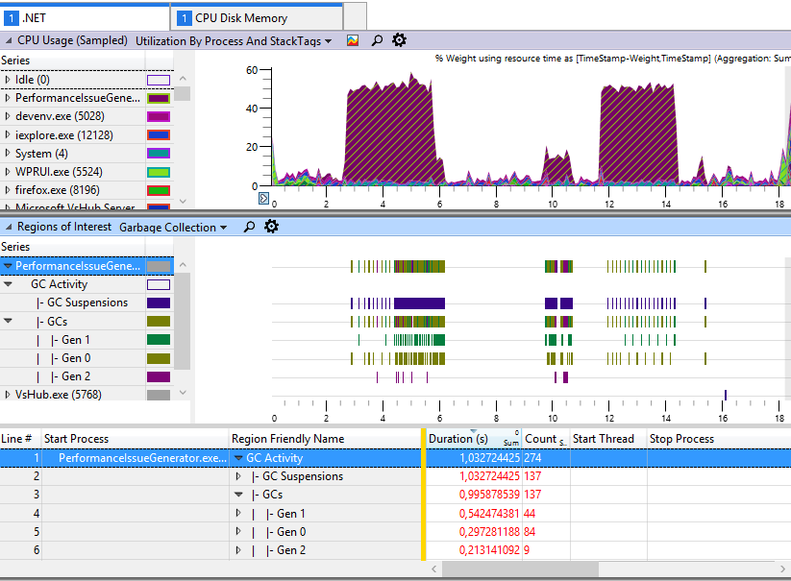Select PerformanceIssueGene... in Regions series list
791x581 pixels.
pyautogui.click(x=87, y=266)
